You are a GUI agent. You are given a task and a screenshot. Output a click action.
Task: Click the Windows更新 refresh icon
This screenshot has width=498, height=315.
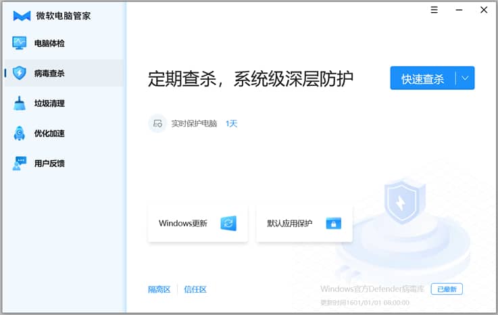tap(228, 223)
